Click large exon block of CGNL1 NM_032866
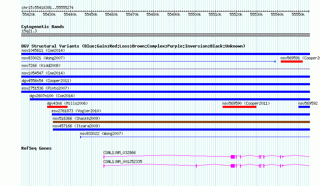Image resolution: width=320 pixels, height=186 pixels. point(233,157)
